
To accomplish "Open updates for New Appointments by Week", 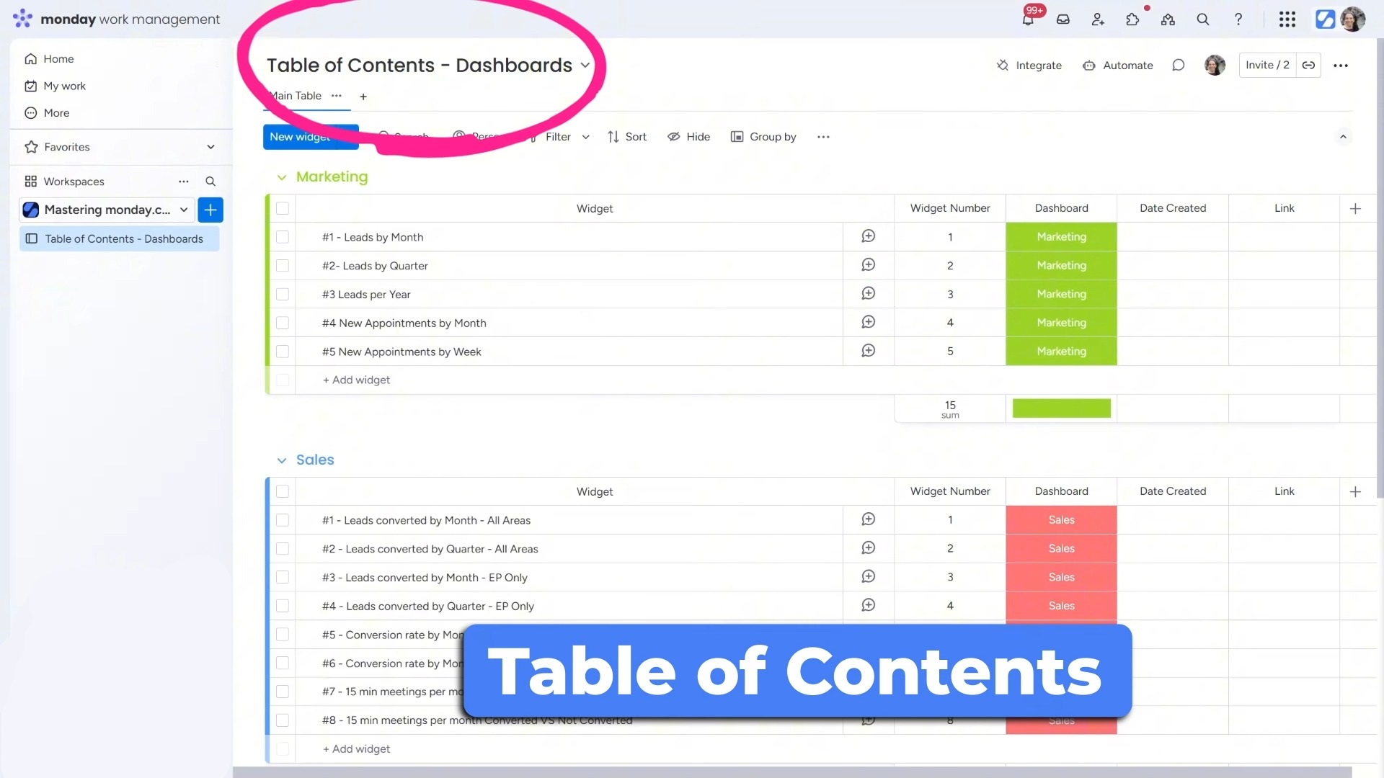I will pos(869,351).
